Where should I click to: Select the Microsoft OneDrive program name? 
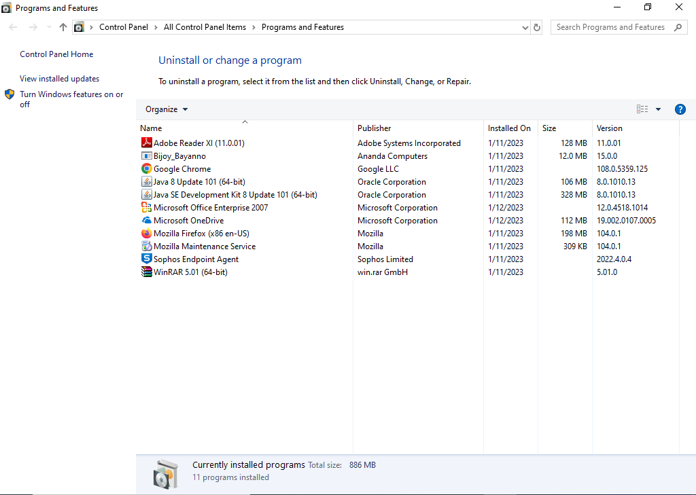coord(189,220)
